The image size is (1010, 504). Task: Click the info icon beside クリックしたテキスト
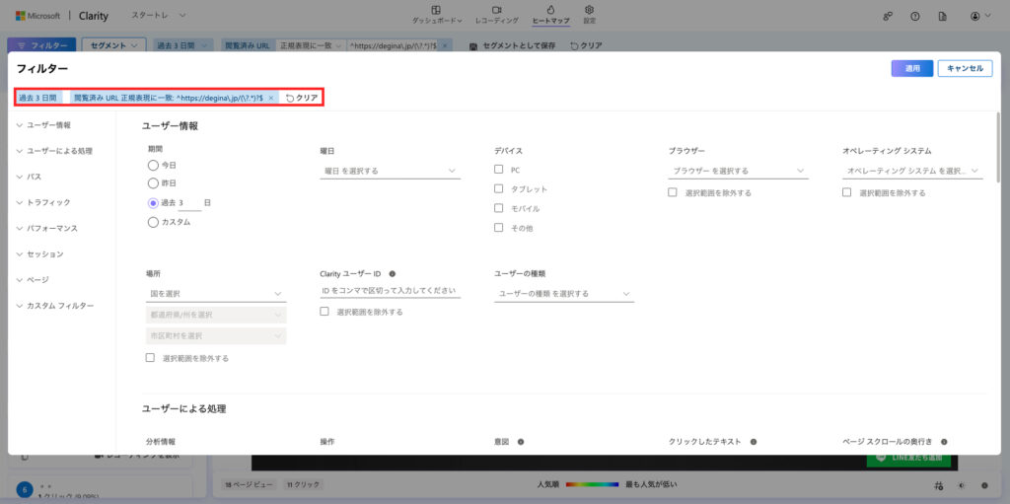(752, 442)
